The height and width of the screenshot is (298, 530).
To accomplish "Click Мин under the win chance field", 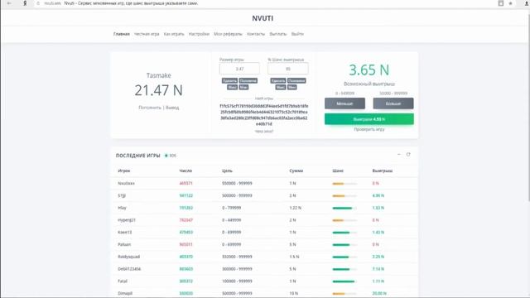I will [292, 87].
